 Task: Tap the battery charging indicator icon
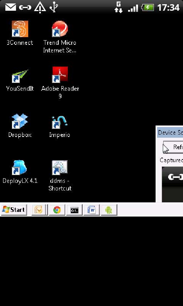coord(148,8)
